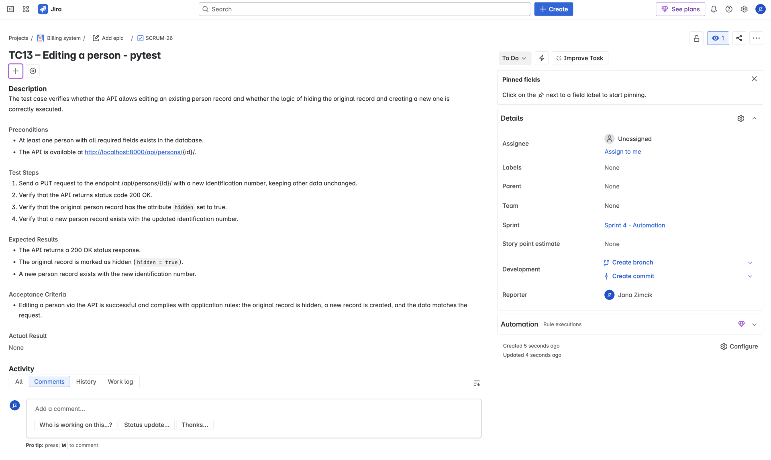Click the Assign to me link

click(622, 152)
